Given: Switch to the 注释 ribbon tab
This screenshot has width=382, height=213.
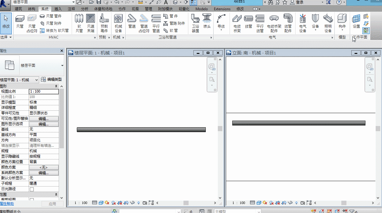Looking at the screenshot, I should (71, 9).
